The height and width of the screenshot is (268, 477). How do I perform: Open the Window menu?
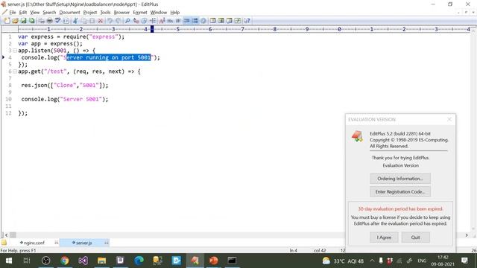click(159, 13)
